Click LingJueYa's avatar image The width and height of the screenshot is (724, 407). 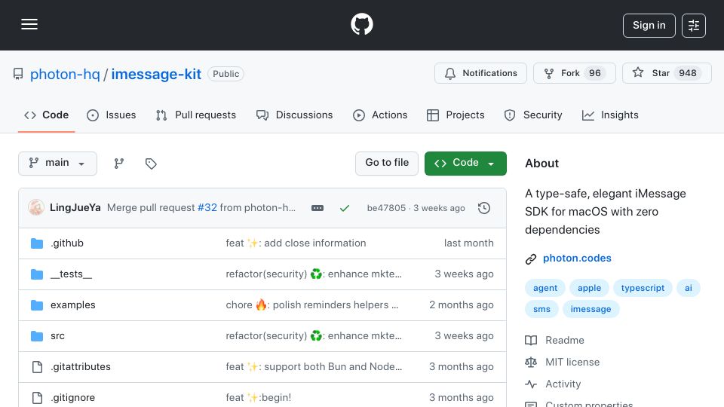click(36, 208)
